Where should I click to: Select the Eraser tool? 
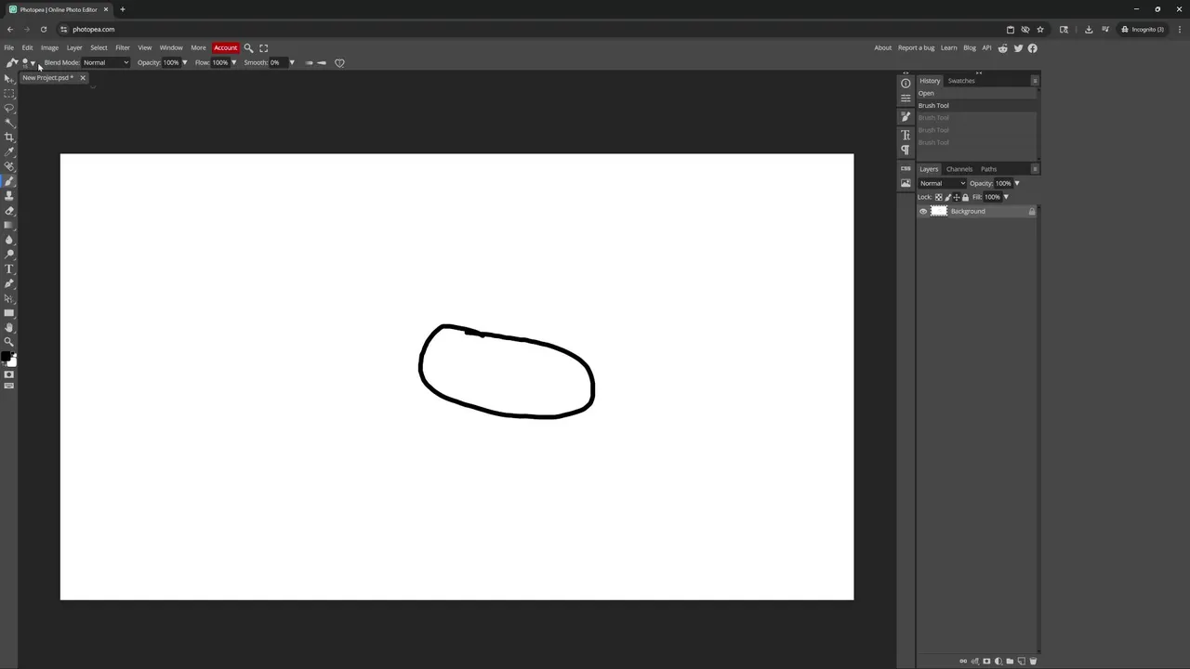[9, 211]
